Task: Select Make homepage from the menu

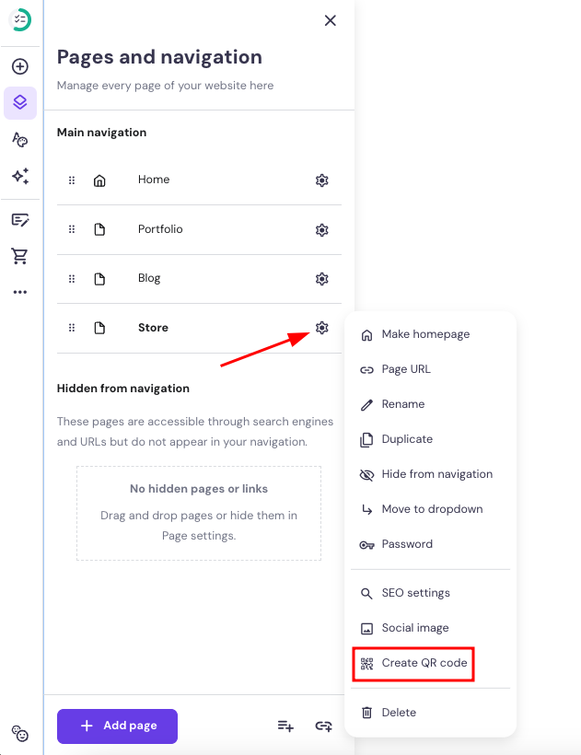Action: coord(425,334)
